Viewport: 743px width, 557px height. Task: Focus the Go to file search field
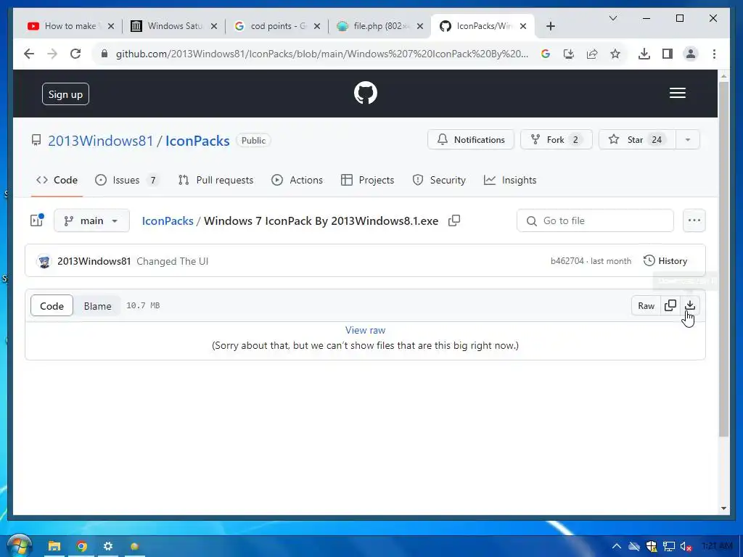pyautogui.click(x=595, y=220)
